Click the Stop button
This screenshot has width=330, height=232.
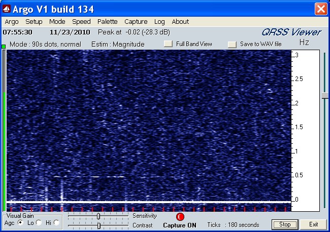point(285,224)
